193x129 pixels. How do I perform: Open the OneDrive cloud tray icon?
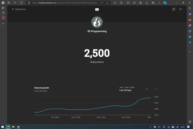click(x=173, y=127)
